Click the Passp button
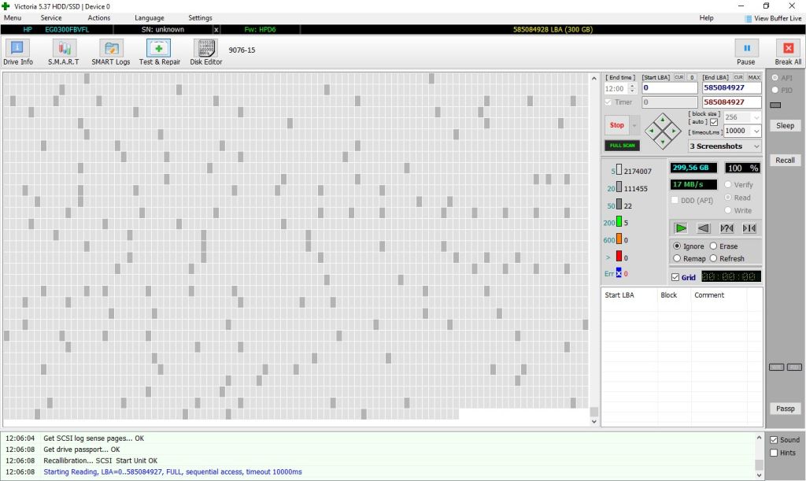This screenshot has width=806, height=481. pos(785,409)
